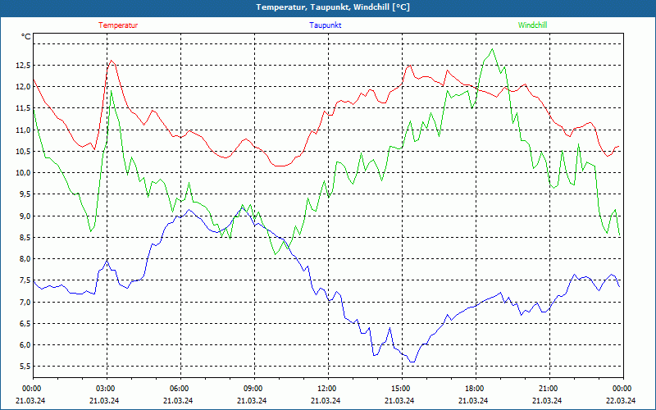This screenshot has width=656, height=410.
Task: Select the 5,5 y-axis value
Action: pyautogui.click(x=25, y=367)
